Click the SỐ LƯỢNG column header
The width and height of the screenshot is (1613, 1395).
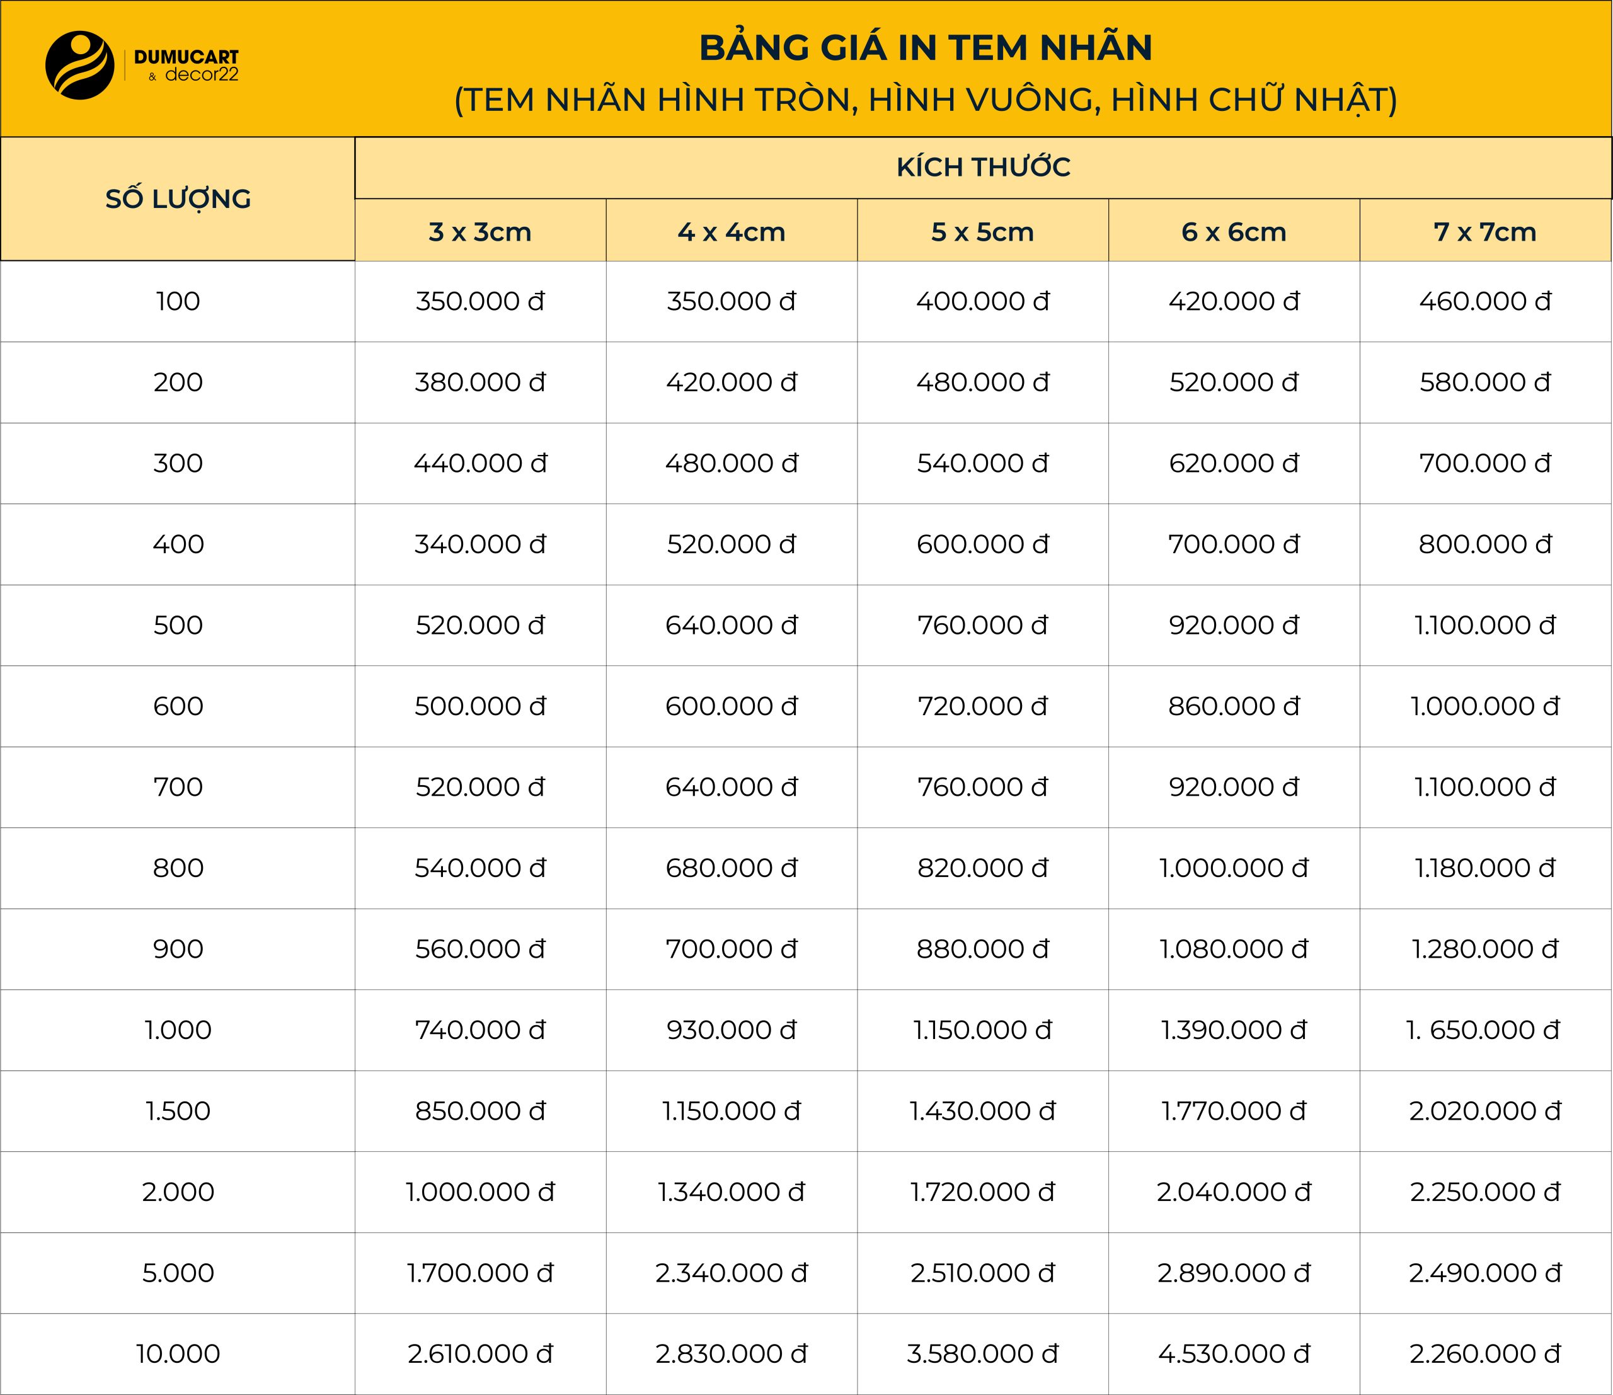[178, 198]
